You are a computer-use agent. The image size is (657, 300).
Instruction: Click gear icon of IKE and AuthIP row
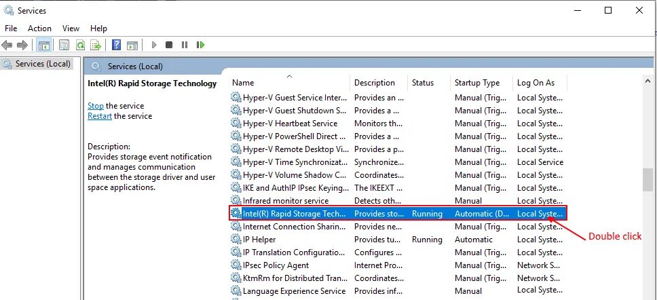(x=236, y=188)
